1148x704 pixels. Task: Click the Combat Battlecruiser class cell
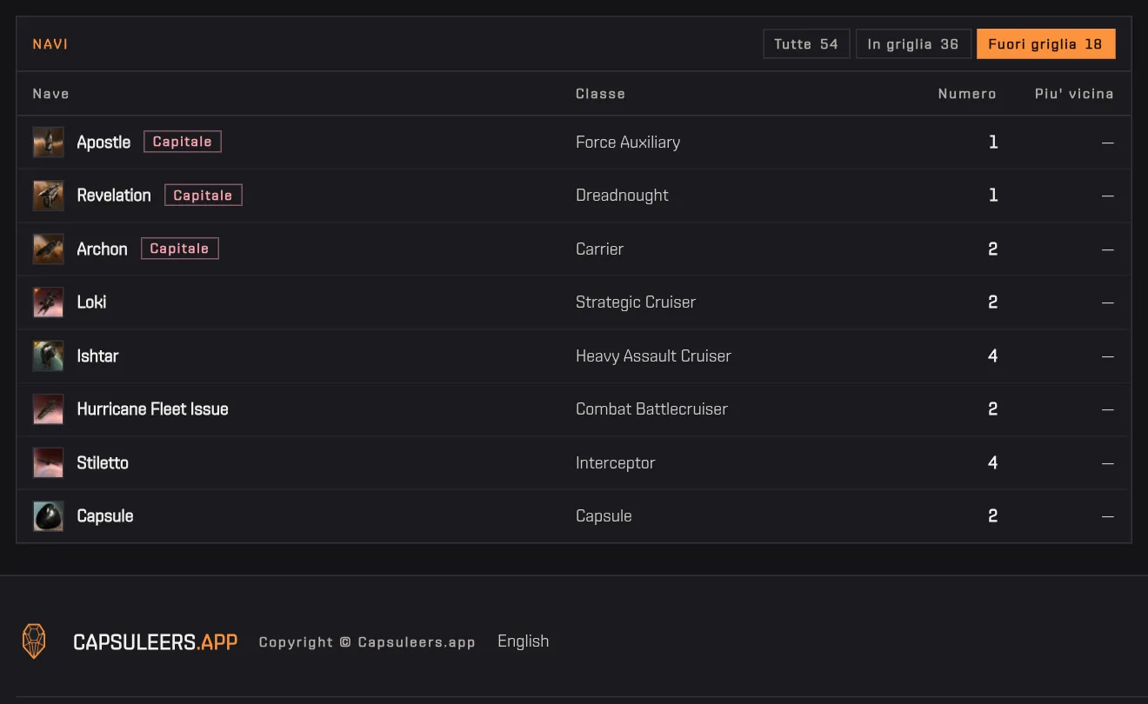click(x=651, y=409)
